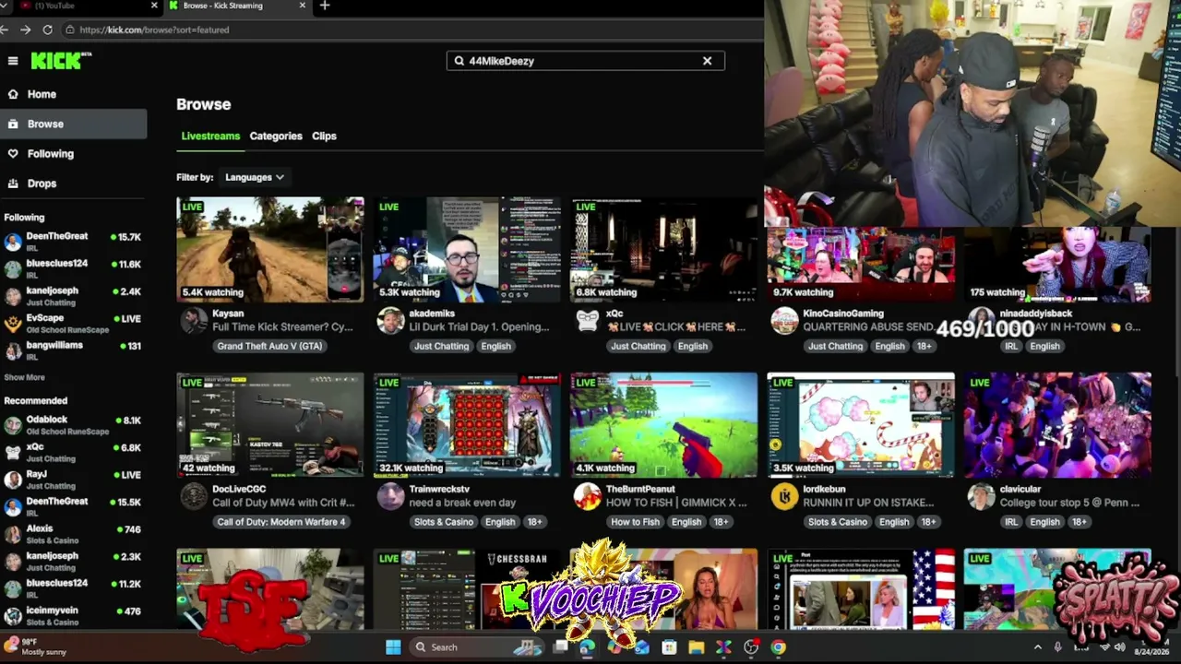The height and width of the screenshot is (664, 1181).
Task: Open lordkebun Stake stream thumbnail
Action: 860,425
